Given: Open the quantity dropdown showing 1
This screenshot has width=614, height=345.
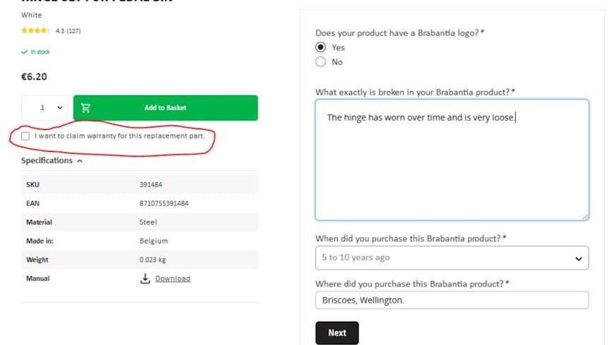Looking at the screenshot, I should (x=44, y=108).
